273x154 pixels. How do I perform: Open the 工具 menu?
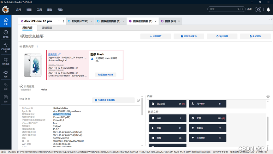click(x=39, y=9)
